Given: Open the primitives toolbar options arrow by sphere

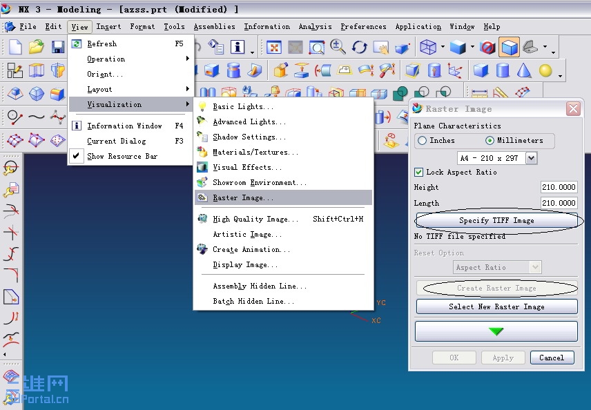Looking at the screenshot, I should [x=561, y=75].
